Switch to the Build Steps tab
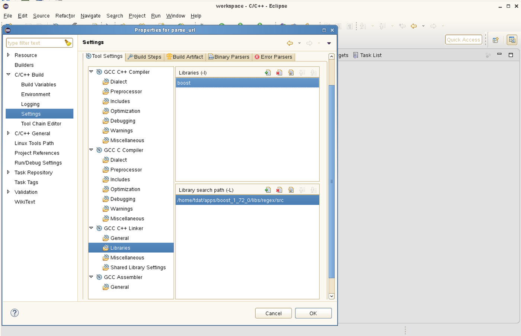 pyautogui.click(x=144, y=57)
